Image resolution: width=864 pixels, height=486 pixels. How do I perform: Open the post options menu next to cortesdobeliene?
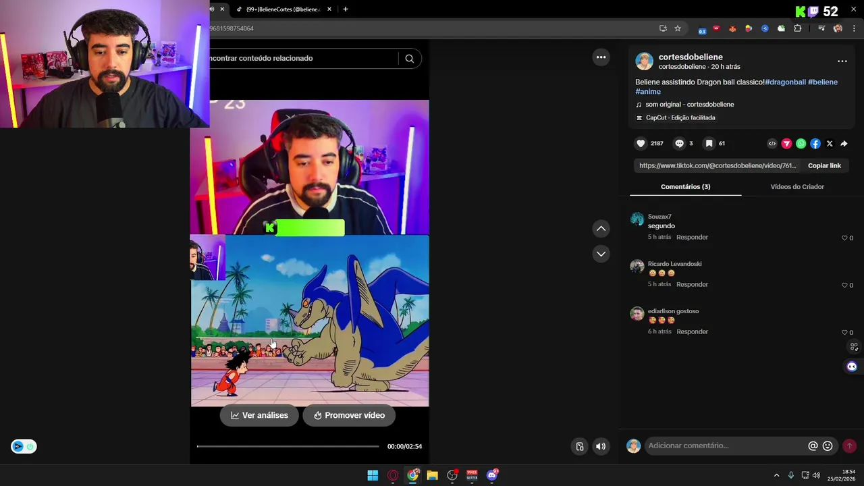(x=842, y=61)
